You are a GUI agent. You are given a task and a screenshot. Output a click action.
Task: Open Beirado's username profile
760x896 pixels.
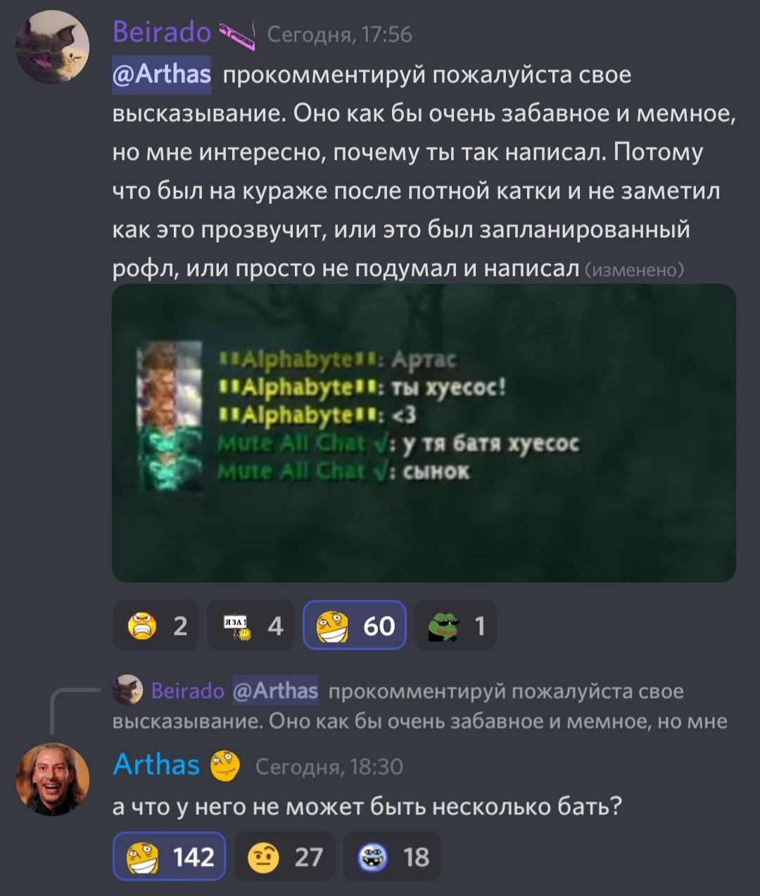[162, 33]
